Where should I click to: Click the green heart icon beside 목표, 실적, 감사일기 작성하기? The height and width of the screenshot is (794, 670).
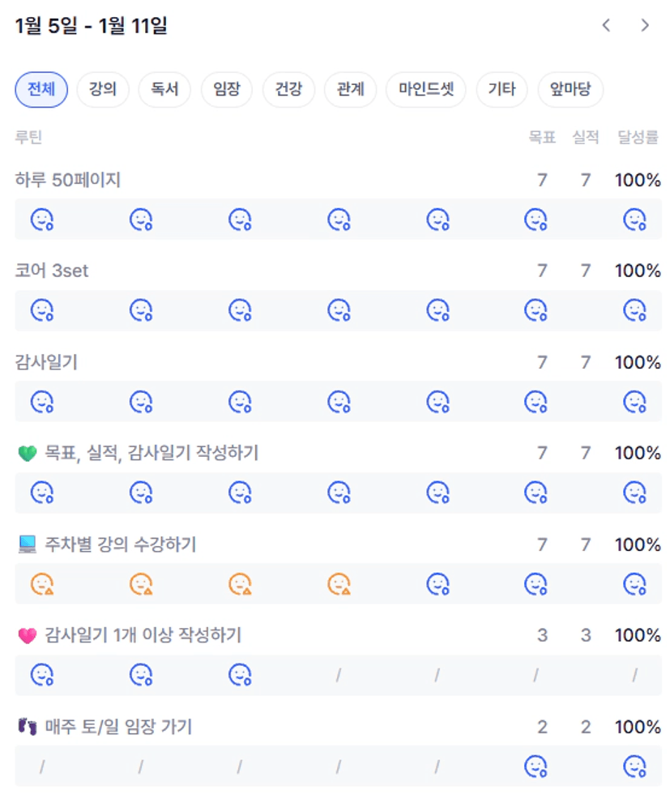[x=28, y=454]
